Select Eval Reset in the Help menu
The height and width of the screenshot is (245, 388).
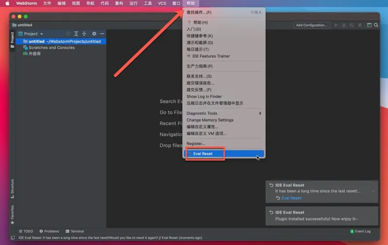[x=203, y=154]
